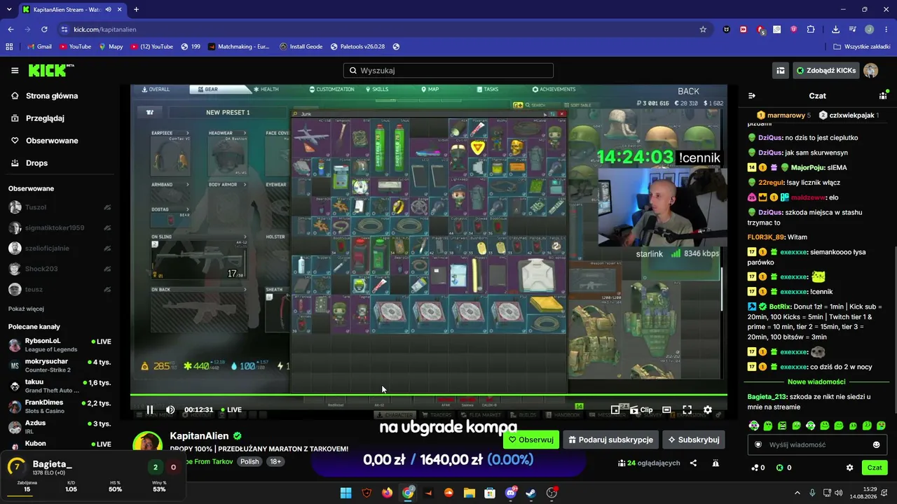Open the Gmail bookmark
897x504 pixels.
39,47
